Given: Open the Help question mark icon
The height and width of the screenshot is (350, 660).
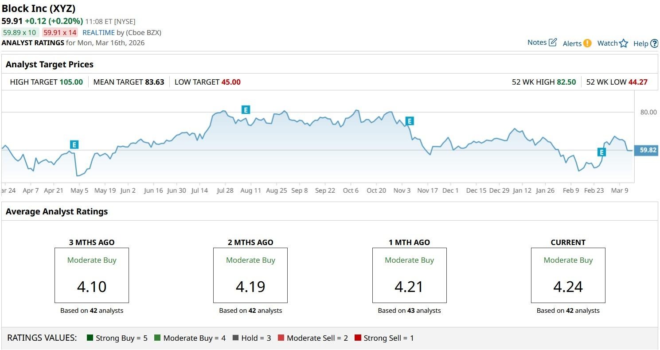Looking at the screenshot, I should [654, 43].
